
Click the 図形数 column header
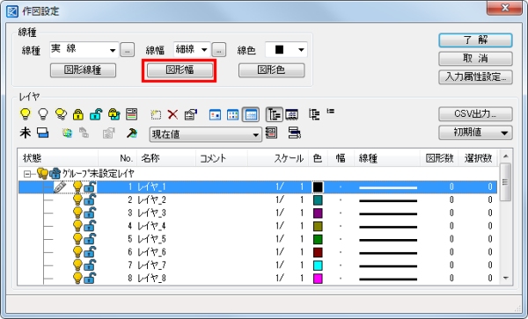(439, 158)
